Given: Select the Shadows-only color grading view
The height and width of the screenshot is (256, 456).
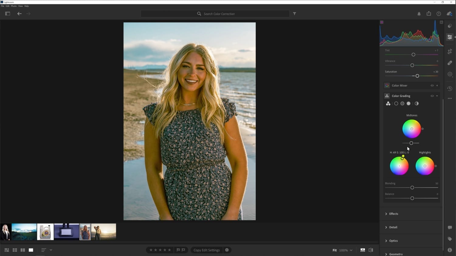Looking at the screenshot, I should (396, 103).
